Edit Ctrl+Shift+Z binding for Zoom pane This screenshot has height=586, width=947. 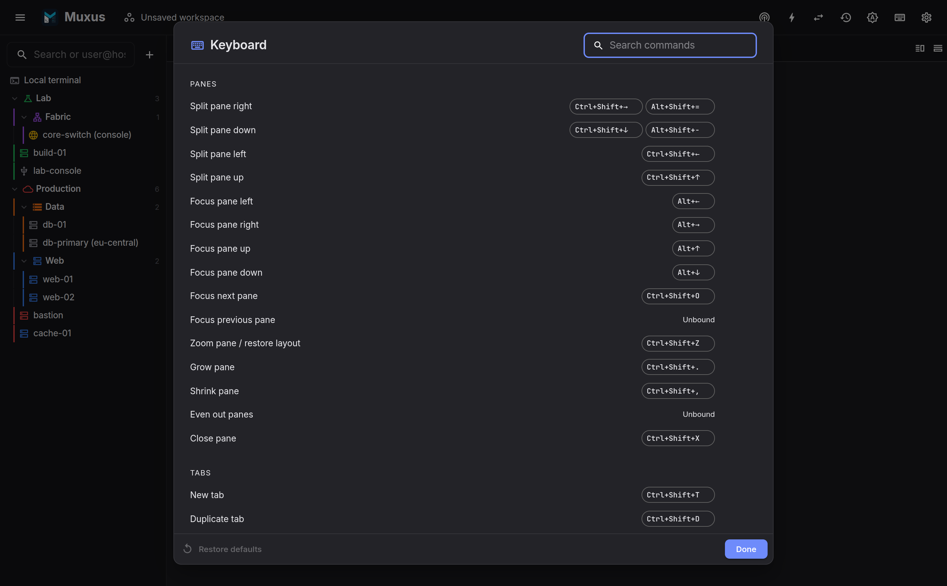pyautogui.click(x=678, y=343)
